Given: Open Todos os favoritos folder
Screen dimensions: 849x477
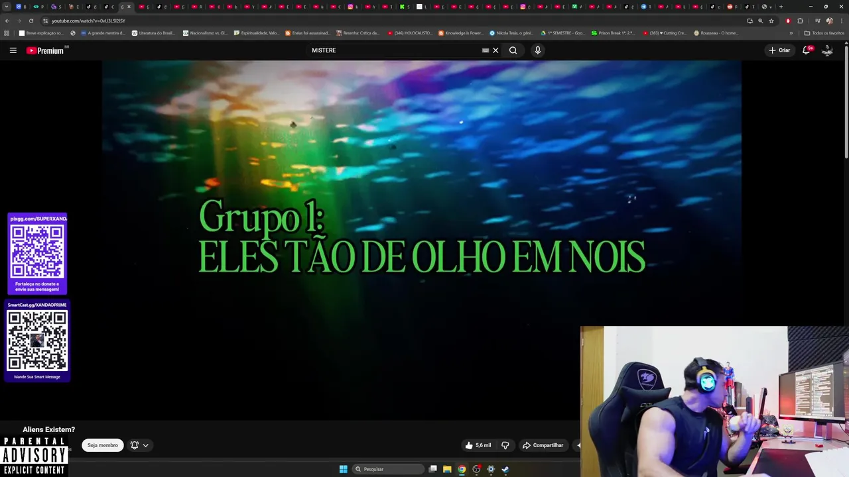Looking at the screenshot, I should (x=824, y=32).
